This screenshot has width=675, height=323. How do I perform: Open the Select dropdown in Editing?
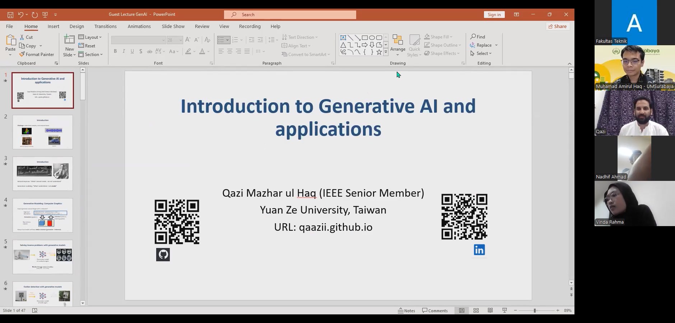coord(481,53)
